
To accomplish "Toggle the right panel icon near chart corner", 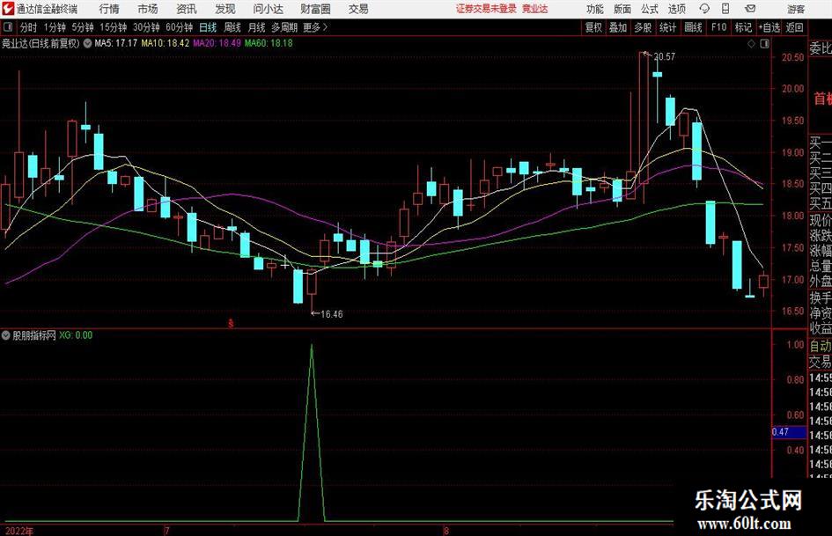I will 764,44.
